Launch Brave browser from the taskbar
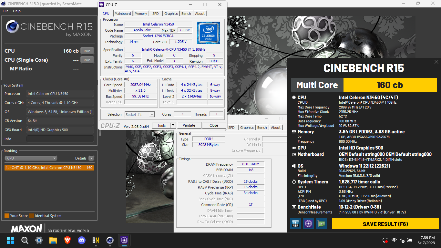This screenshot has width=441, height=248. (x=67, y=240)
